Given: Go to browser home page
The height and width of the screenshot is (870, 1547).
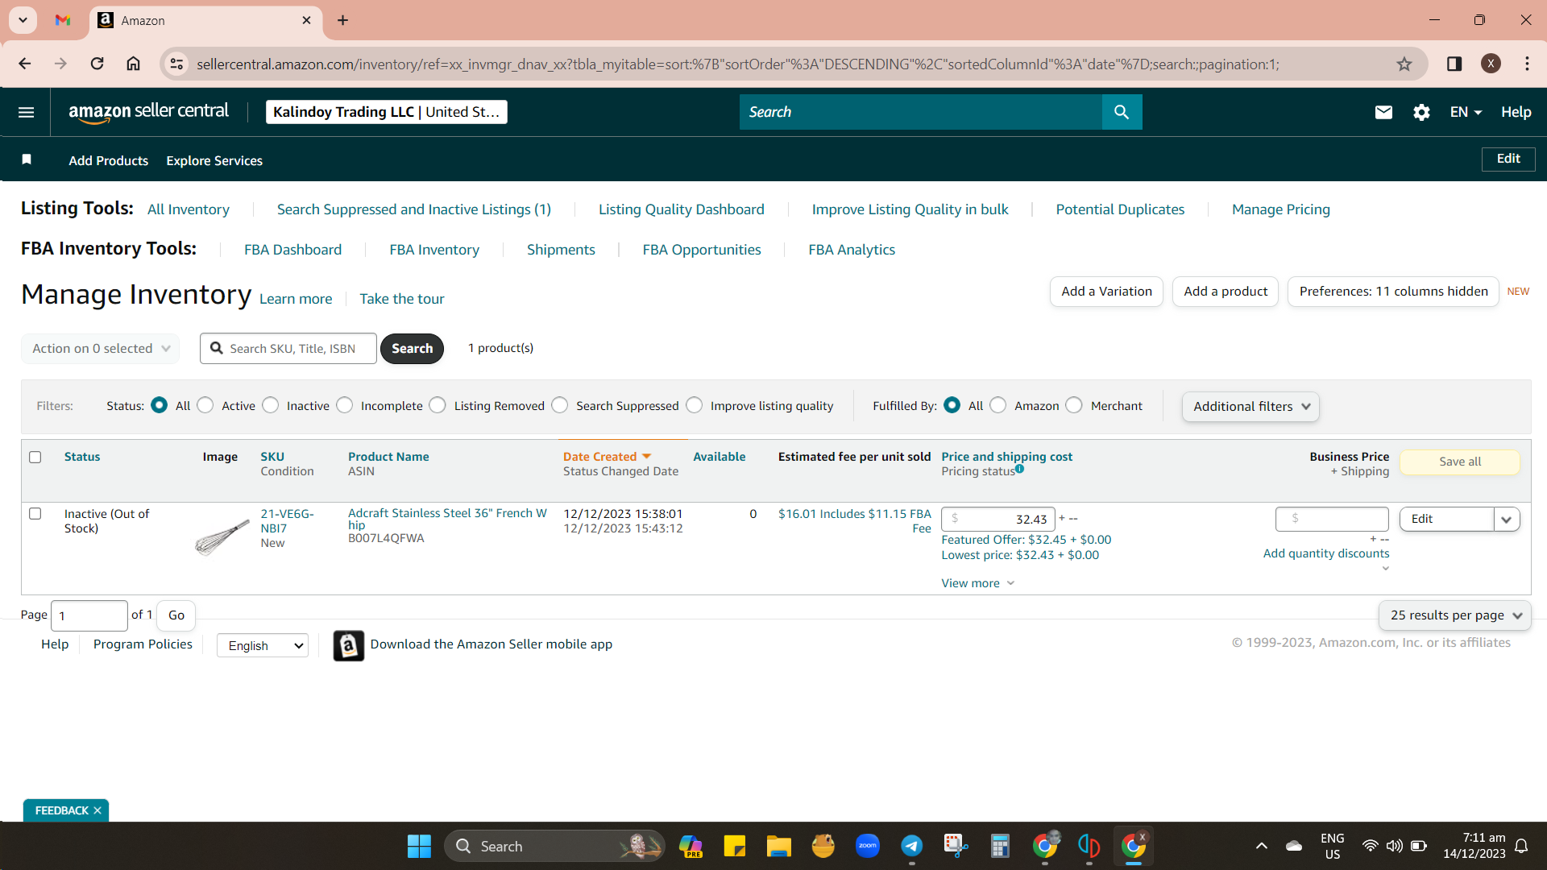Looking at the screenshot, I should click(x=134, y=64).
